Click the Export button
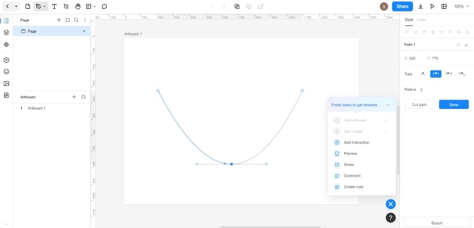 (x=437, y=223)
